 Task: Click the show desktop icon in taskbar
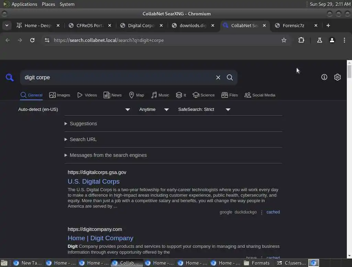coord(4,263)
